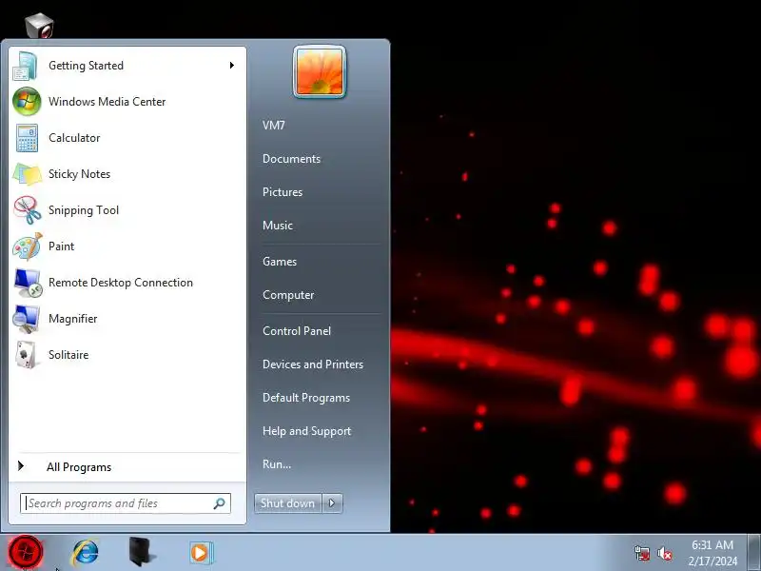Open Internet Explorer from taskbar
Image resolution: width=761 pixels, height=571 pixels.
coord(85,553)
